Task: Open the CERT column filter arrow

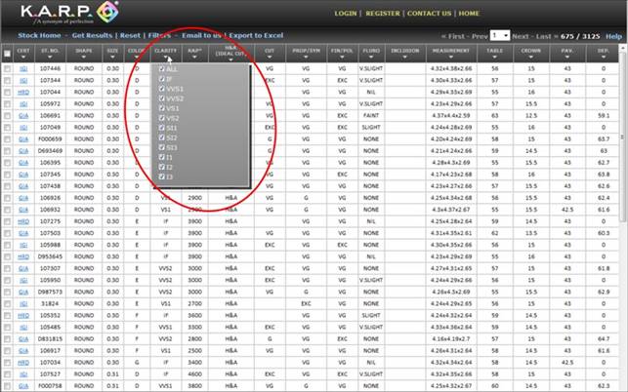Action: (22, 58)
